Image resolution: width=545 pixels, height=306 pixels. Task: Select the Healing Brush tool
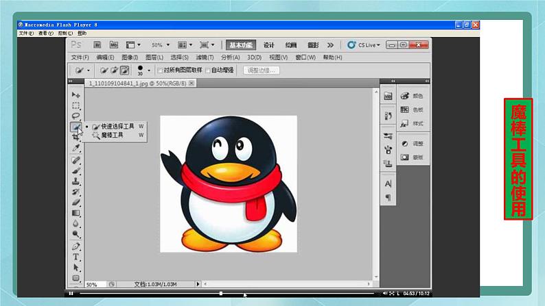pyautogui.click(x=76, y=160)
